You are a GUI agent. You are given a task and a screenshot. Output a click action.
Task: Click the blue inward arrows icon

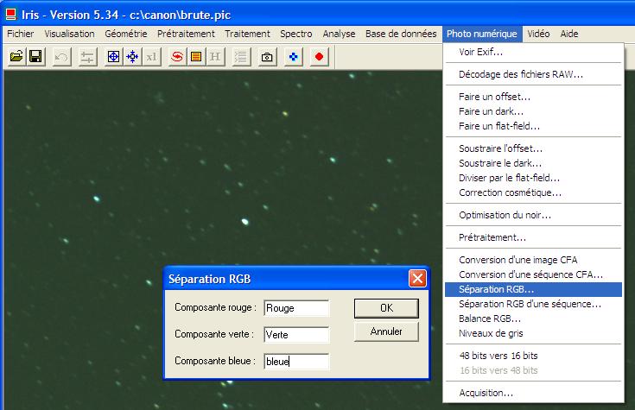pos(132,57)
